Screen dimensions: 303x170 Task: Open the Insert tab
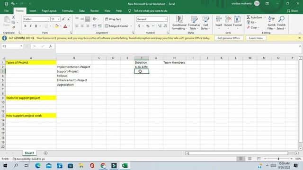tap(33, 11)
